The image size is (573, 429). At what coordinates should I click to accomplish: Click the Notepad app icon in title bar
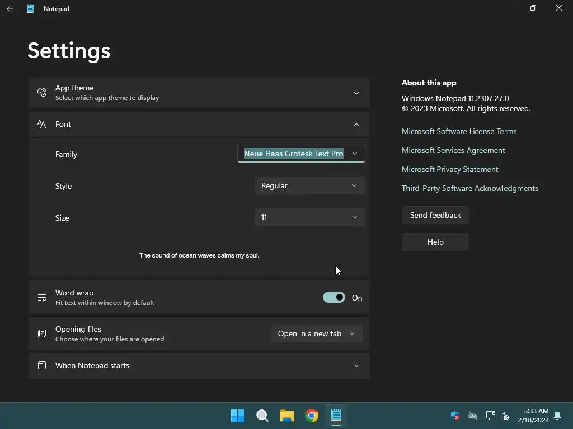pos(30,9)
